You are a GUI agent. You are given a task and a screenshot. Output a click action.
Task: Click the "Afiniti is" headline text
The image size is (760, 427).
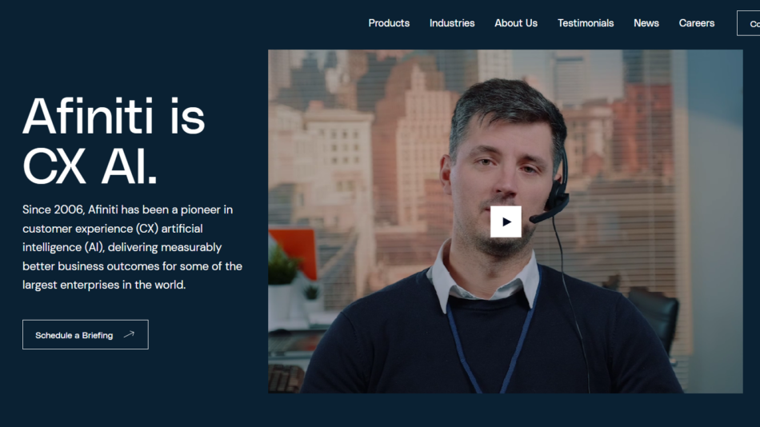(114, 116)
